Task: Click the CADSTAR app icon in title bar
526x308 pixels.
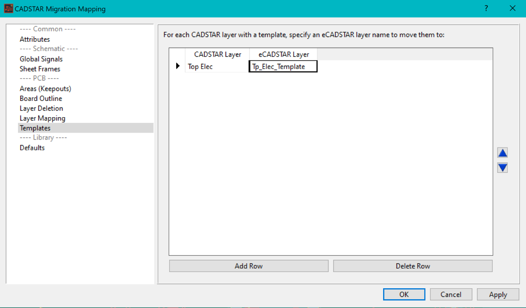Action: (x=8, y=8)
